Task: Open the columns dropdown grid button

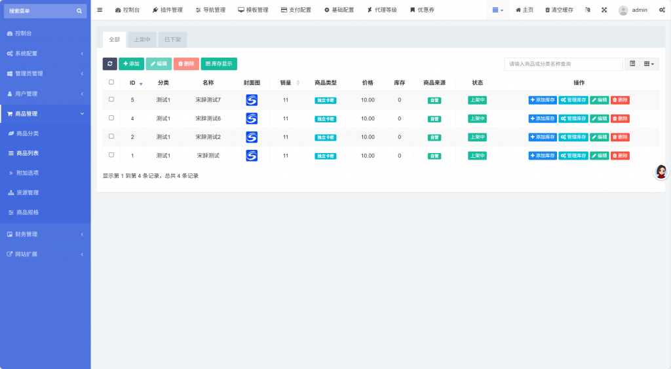Action: coord(649,63)
